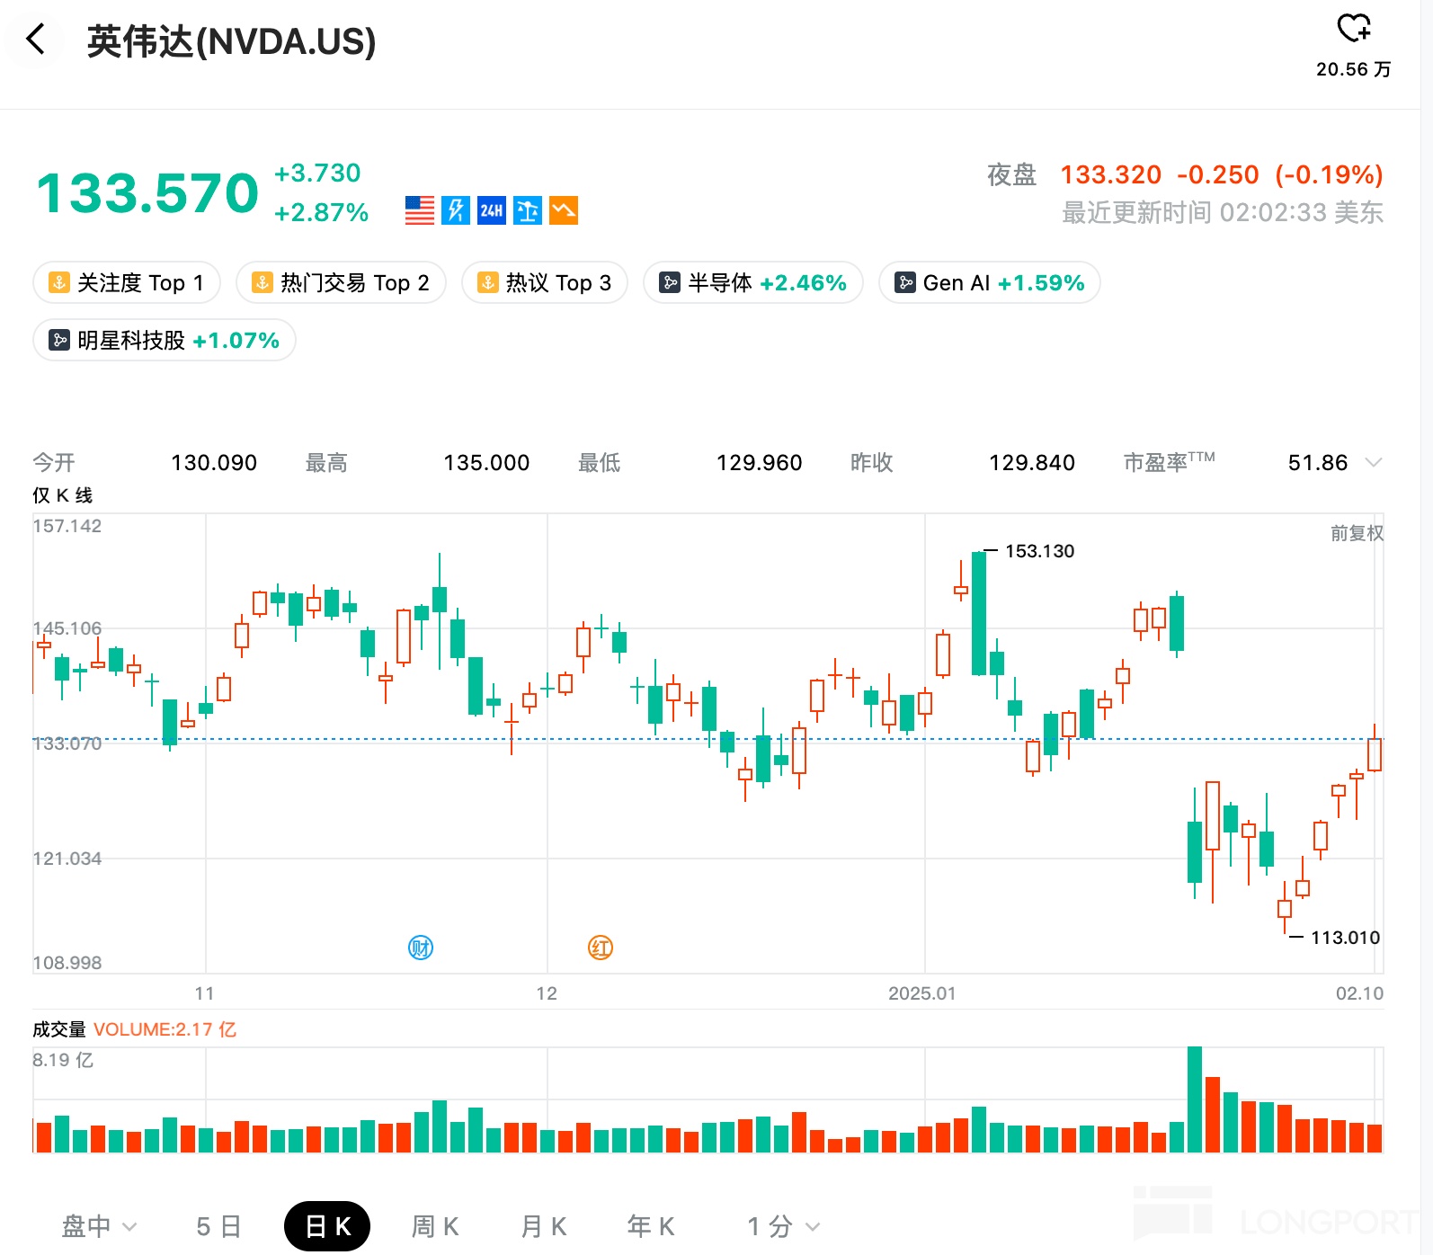1433x1255 pixels.
Task: Click the +2.87% change percentage
Action: point(321,213)
